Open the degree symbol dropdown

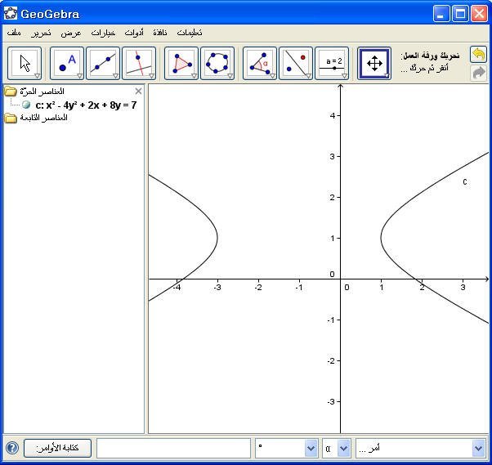(x=311, y=448)
